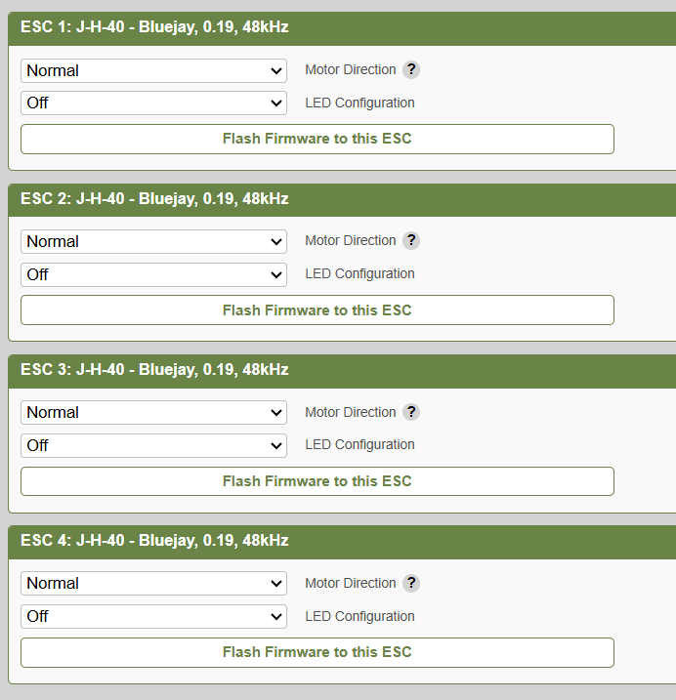Expand ESC 2 LED Configuration dropdown

pyautogui.click(x=153, y=274)
